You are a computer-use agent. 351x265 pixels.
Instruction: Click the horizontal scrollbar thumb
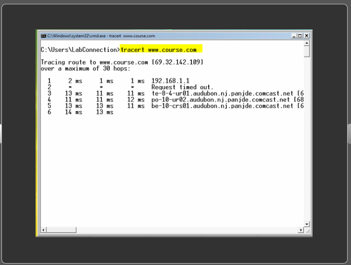tap(62, 230)
